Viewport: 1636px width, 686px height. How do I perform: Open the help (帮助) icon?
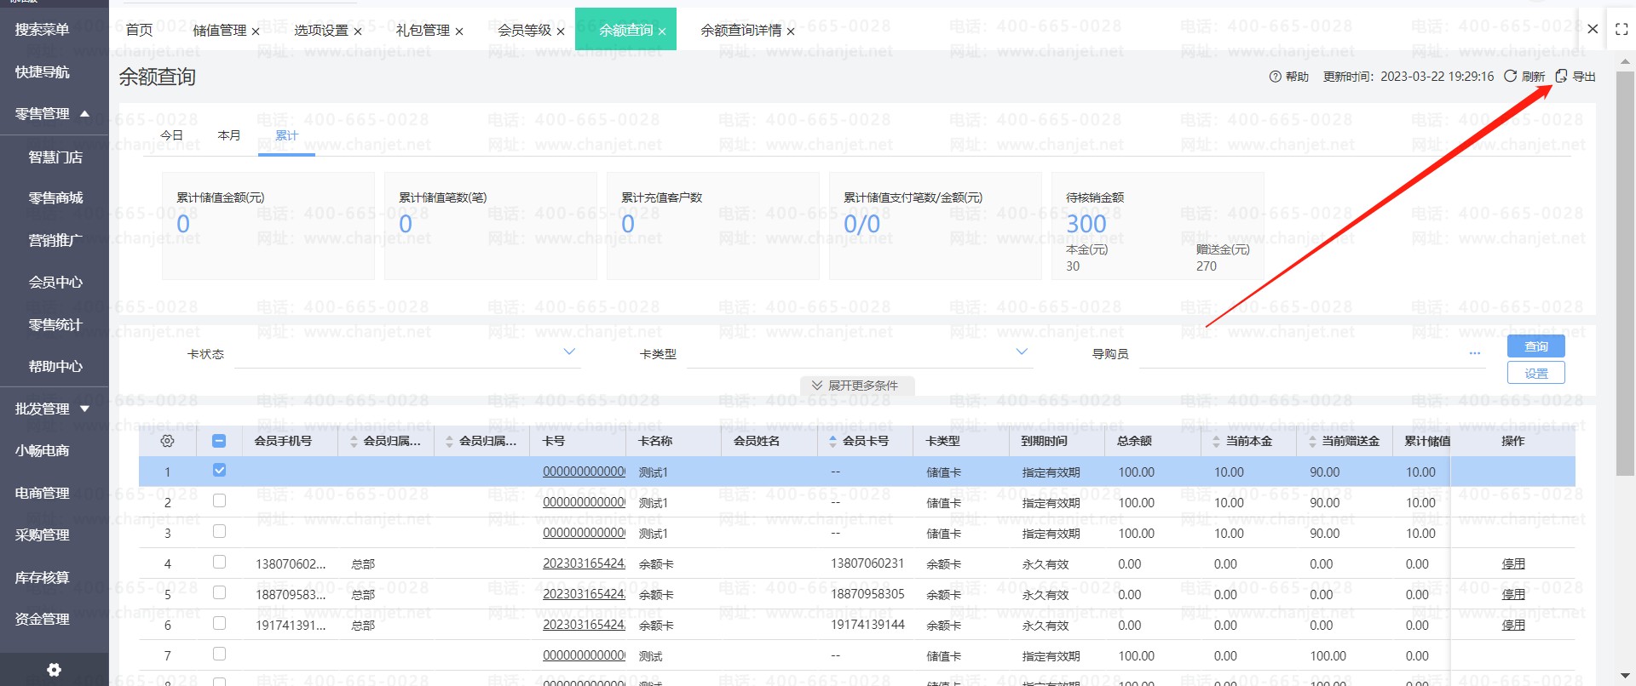click(1276, 77)
